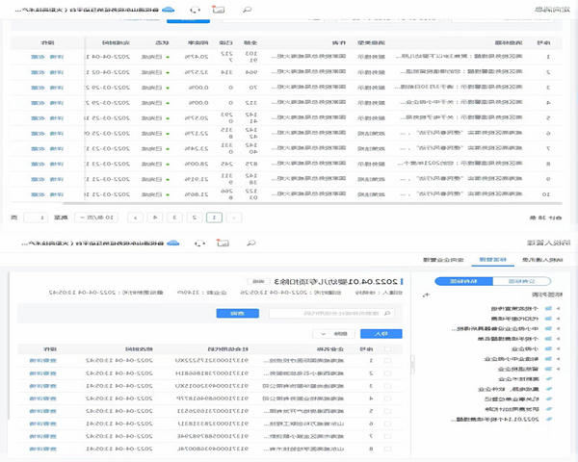Image resolution: width=578 pixels, height=462 pixels.
Task: Click the search icon in the lower header
Action: pos(251,243)
